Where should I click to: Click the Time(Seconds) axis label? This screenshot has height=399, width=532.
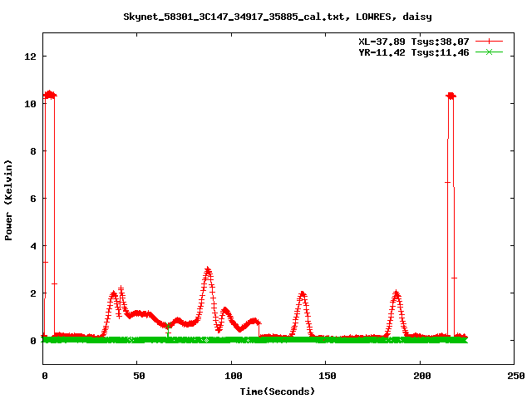pos(278,392)
